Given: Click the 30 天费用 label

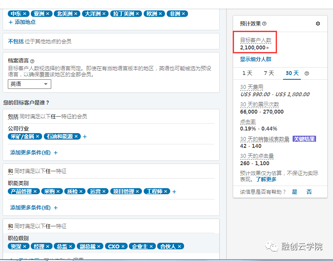Looking at the screenshot, I should click(252, 87).
